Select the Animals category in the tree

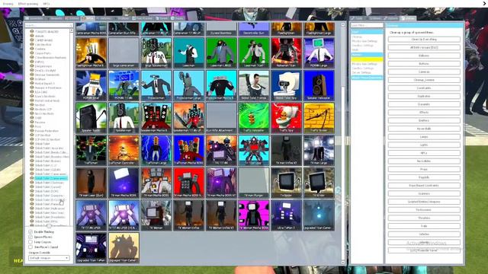point(39,36)
